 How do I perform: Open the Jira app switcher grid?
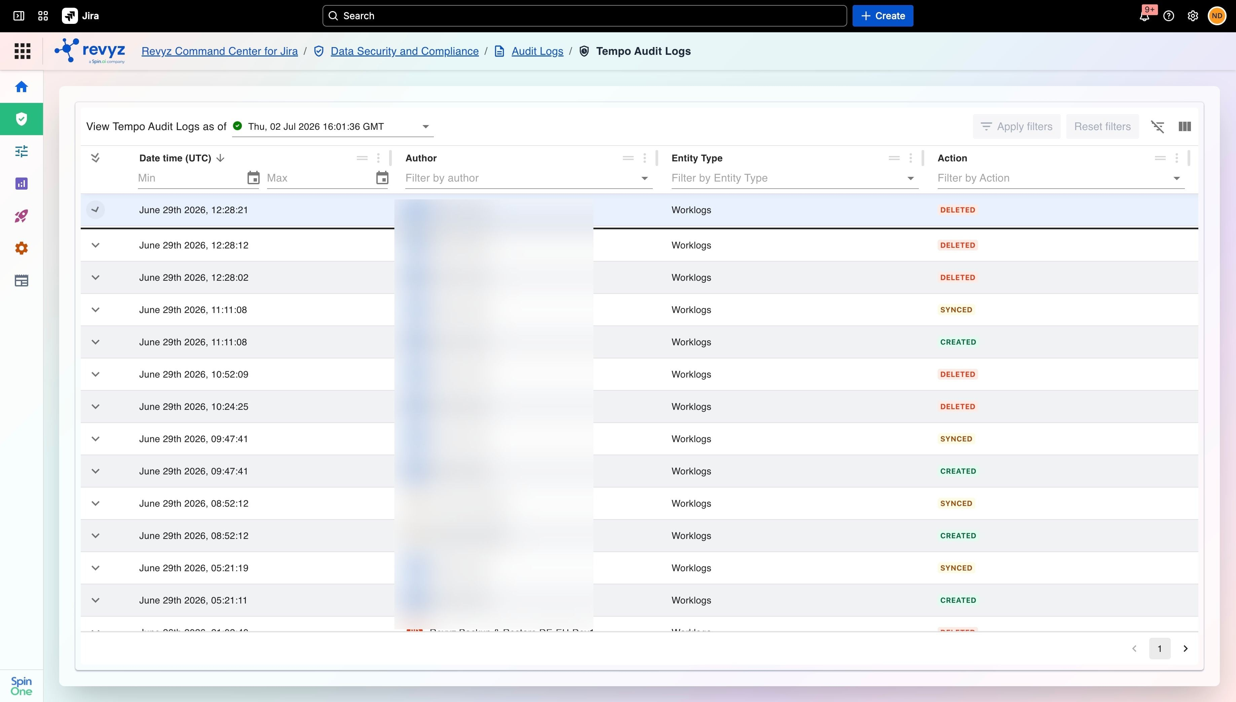click(43, 16)
